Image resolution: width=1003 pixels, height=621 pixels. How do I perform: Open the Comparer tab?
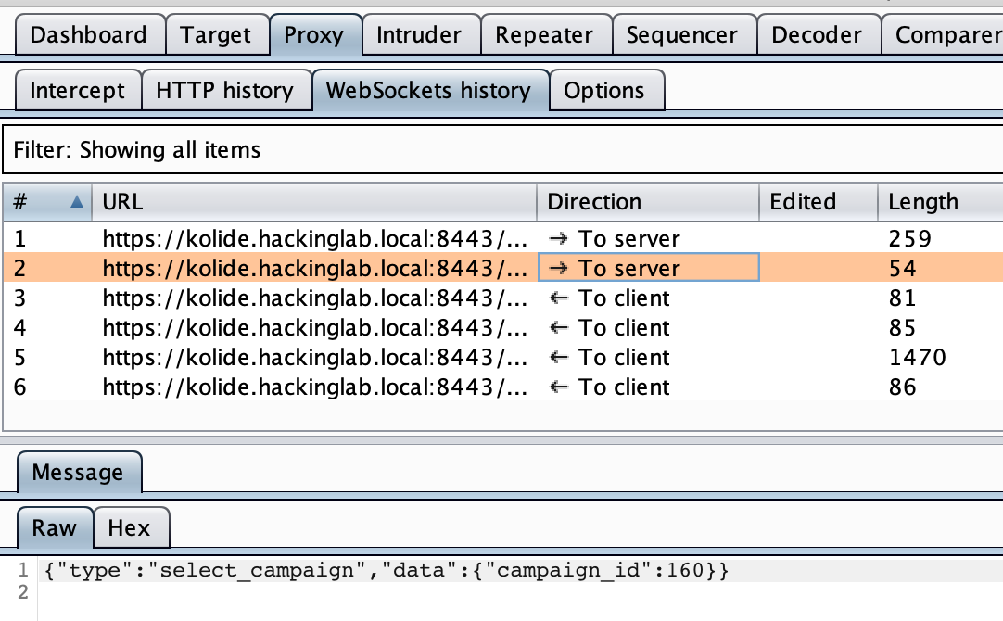(946, 35)
